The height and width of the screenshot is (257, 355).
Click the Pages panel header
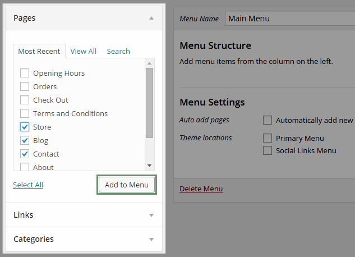click(x=84, y=18)
